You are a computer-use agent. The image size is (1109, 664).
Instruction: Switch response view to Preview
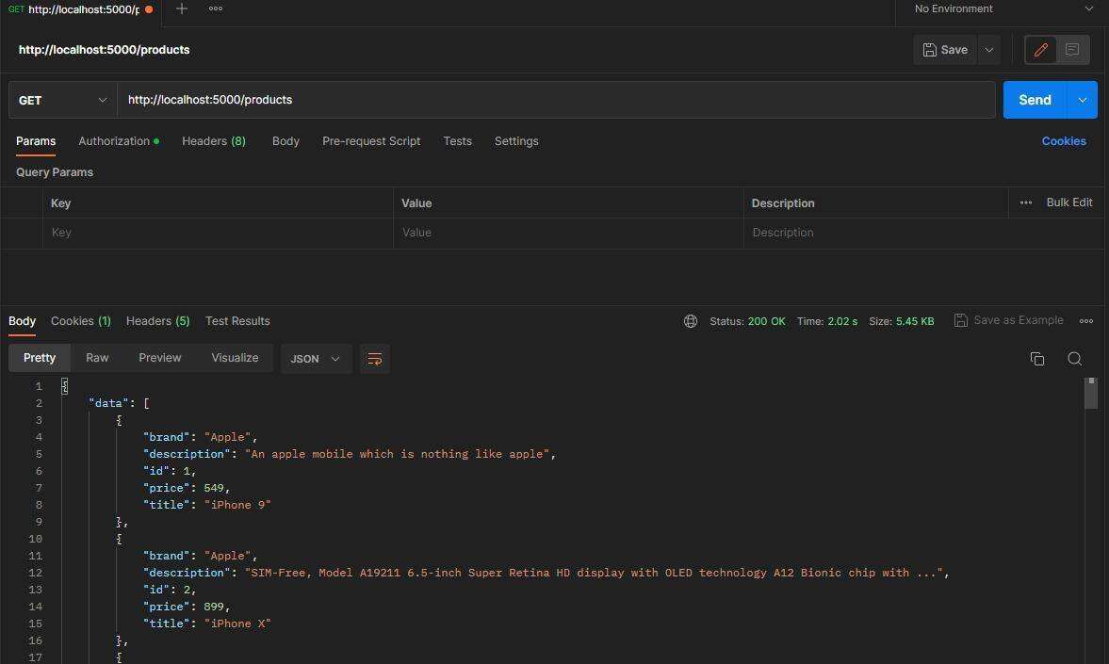[160, 358]
